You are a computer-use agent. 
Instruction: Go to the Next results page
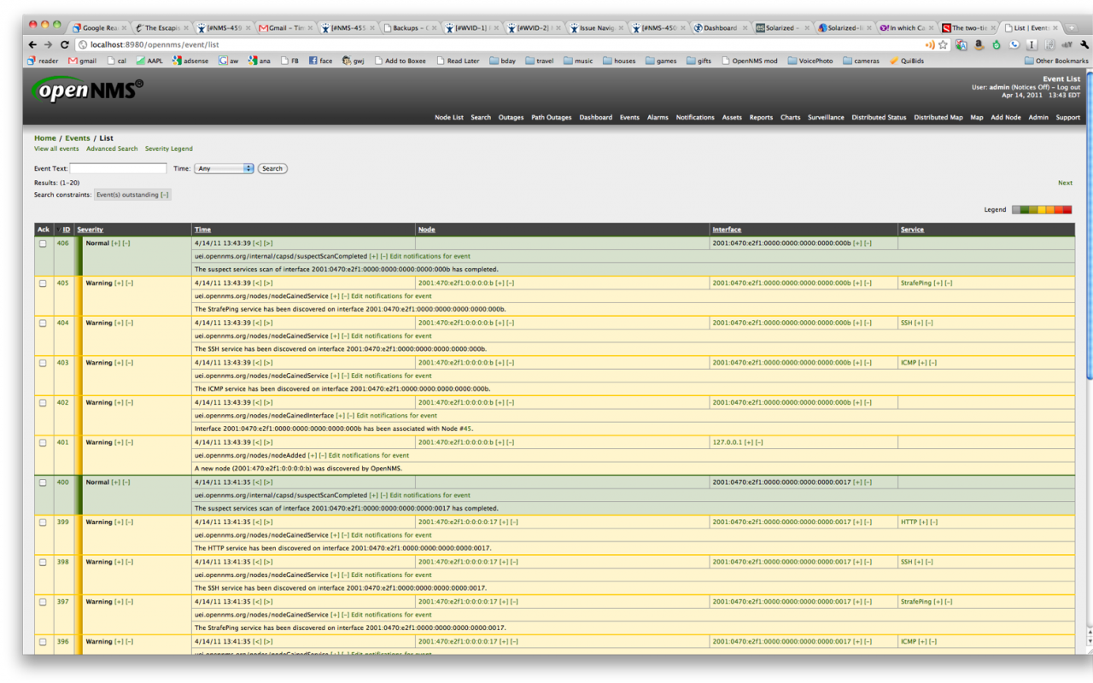point(1065,183)
